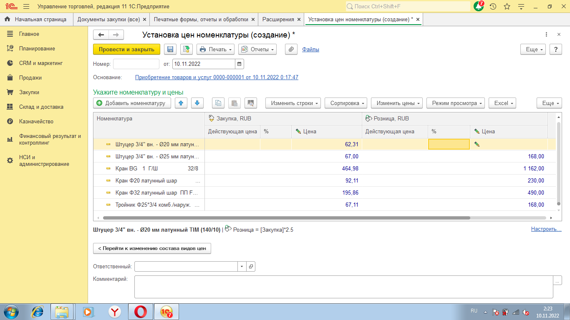Open favorites star icon in title bar
This screenshot has width=570, height=320.
507,7
